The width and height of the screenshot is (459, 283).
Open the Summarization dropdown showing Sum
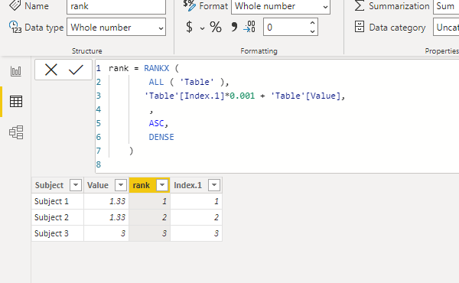[x=446, y=7]
